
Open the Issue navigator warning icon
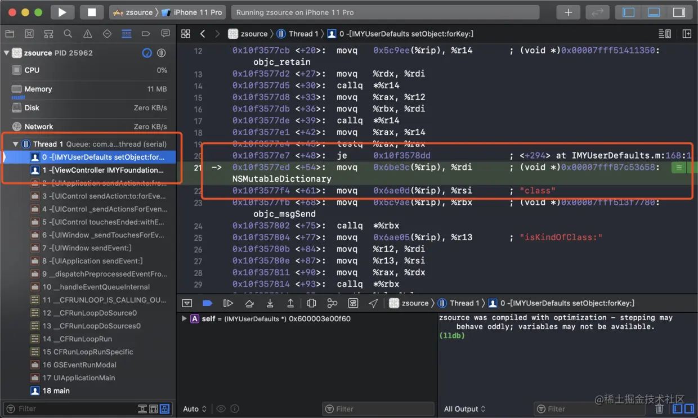tap(87, 34)
